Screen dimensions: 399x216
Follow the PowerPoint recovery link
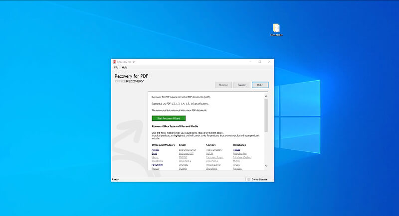(x=157, y=165)
